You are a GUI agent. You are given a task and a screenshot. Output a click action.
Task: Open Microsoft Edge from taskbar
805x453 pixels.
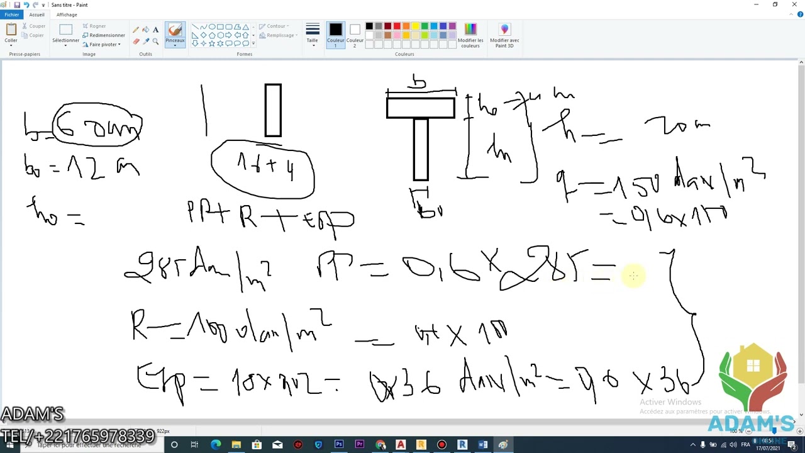216,445
